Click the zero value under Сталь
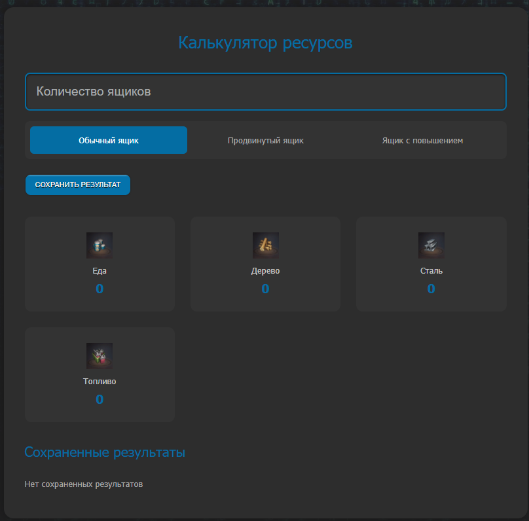Screen dimensions: 529x521 (x=431, y=288)
